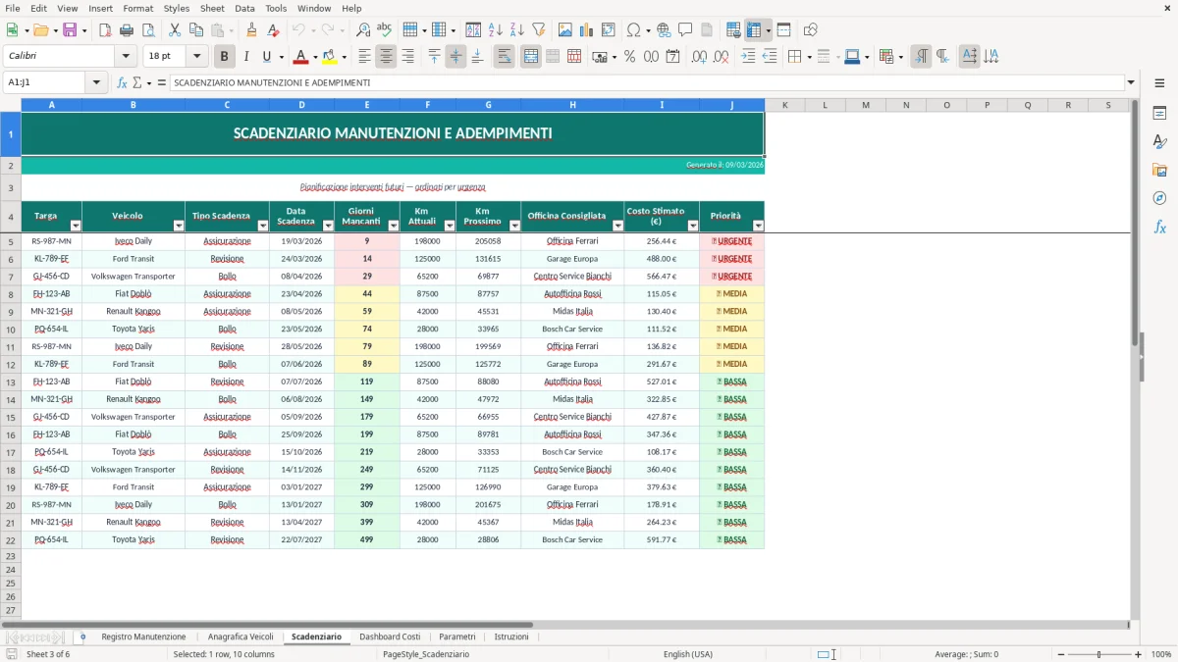Click the Name Box field showing A1:J1
1178x662 pixels.
[x=46, y=82]
